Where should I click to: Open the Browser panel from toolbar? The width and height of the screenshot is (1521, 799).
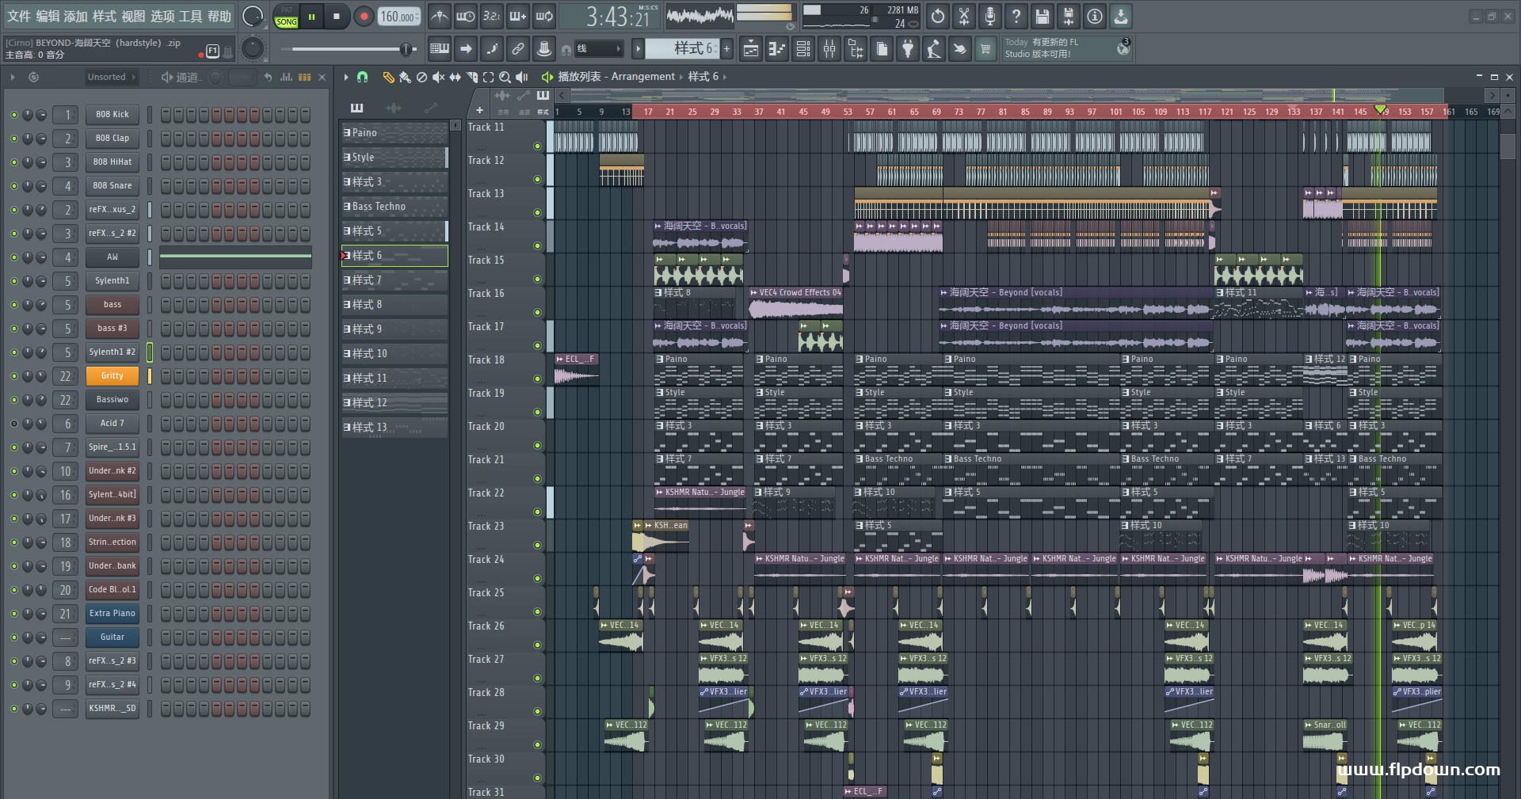856,49
